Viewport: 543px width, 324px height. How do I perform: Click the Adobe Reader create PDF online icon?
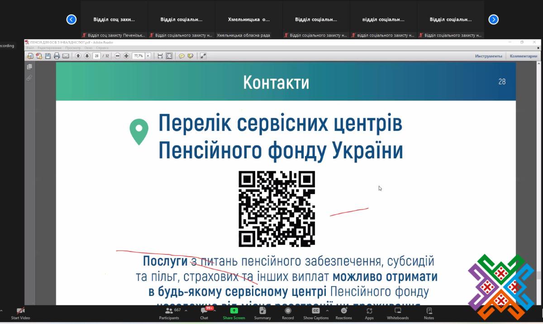(30, 56)
